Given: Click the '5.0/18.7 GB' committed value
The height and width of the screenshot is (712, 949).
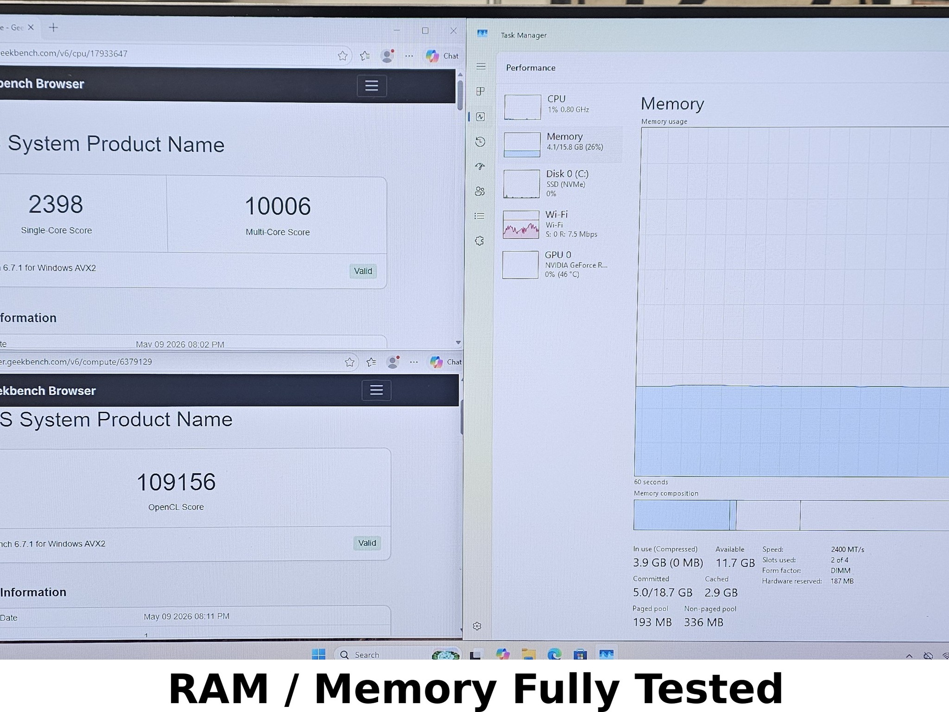Looking at the screenshot, I should [x=663, y=592].
